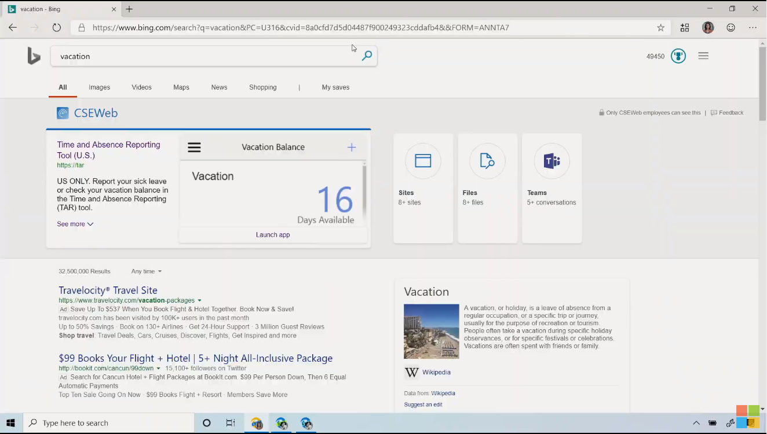Click the vacation beach thumbnail image
767x434 pixels.
pos(431,332)
